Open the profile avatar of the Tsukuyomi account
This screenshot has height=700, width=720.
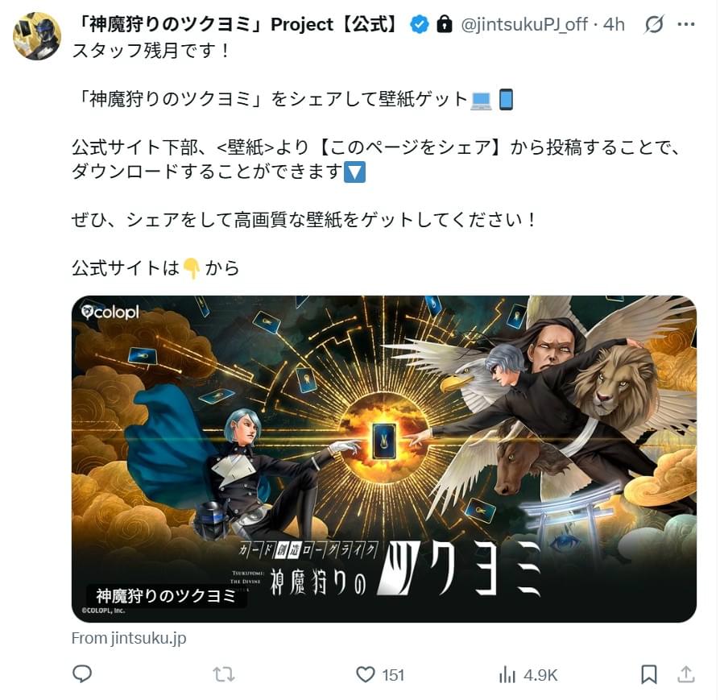point(37,36)
